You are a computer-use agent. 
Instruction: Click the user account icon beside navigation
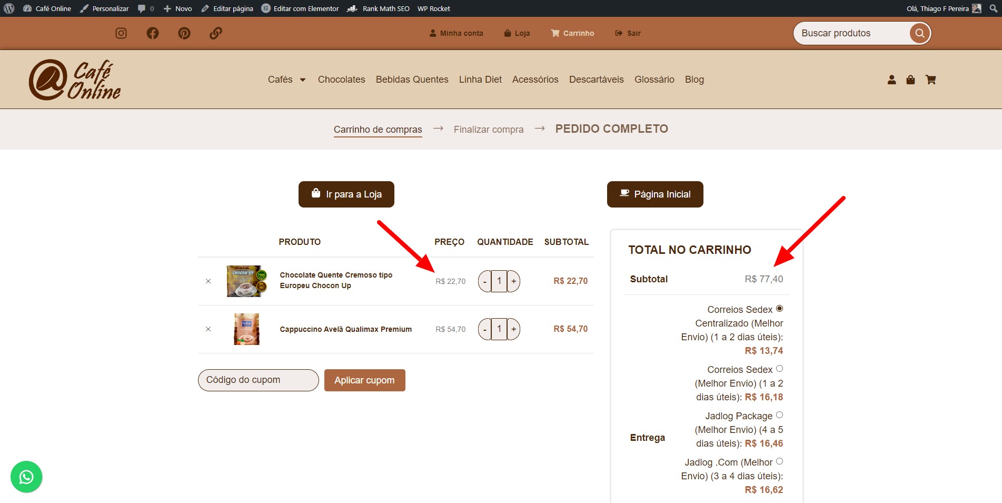coord(891,80)
